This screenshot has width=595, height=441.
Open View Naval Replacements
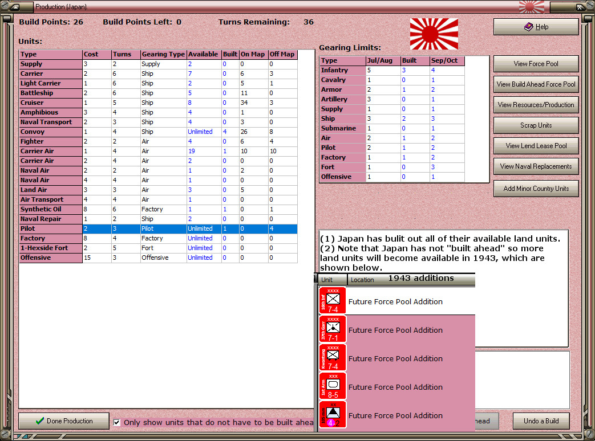(x=536, y=166)
